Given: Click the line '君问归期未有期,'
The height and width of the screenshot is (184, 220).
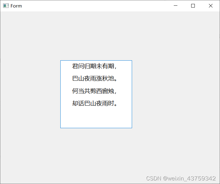Looking at the screenshot, I should point(94,66).
